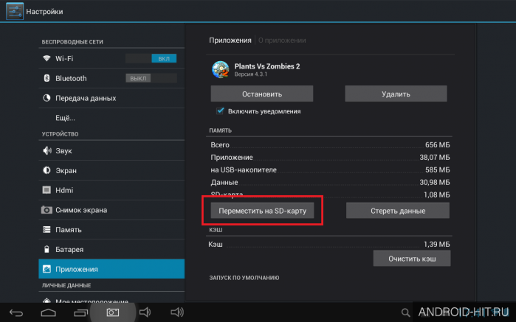Tap the volume down speaker icon

point(145,312)
